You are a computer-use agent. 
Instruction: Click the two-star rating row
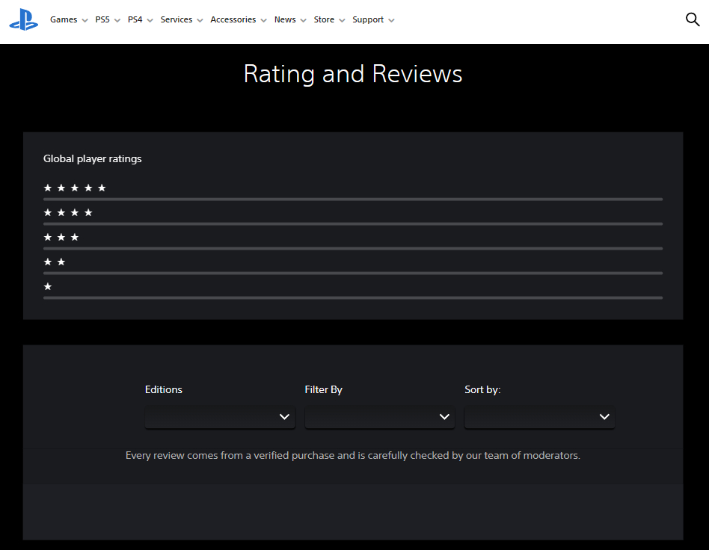tap(353, 266)
